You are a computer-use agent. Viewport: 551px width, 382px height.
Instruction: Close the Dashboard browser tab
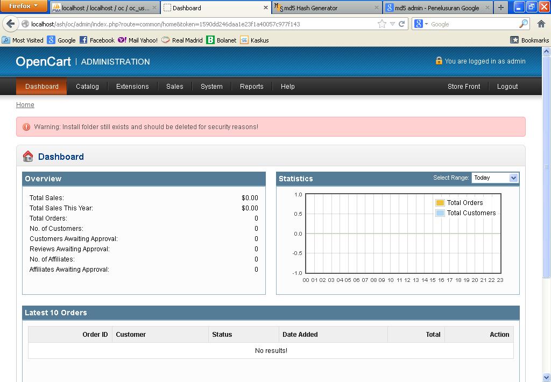point(266,8)
